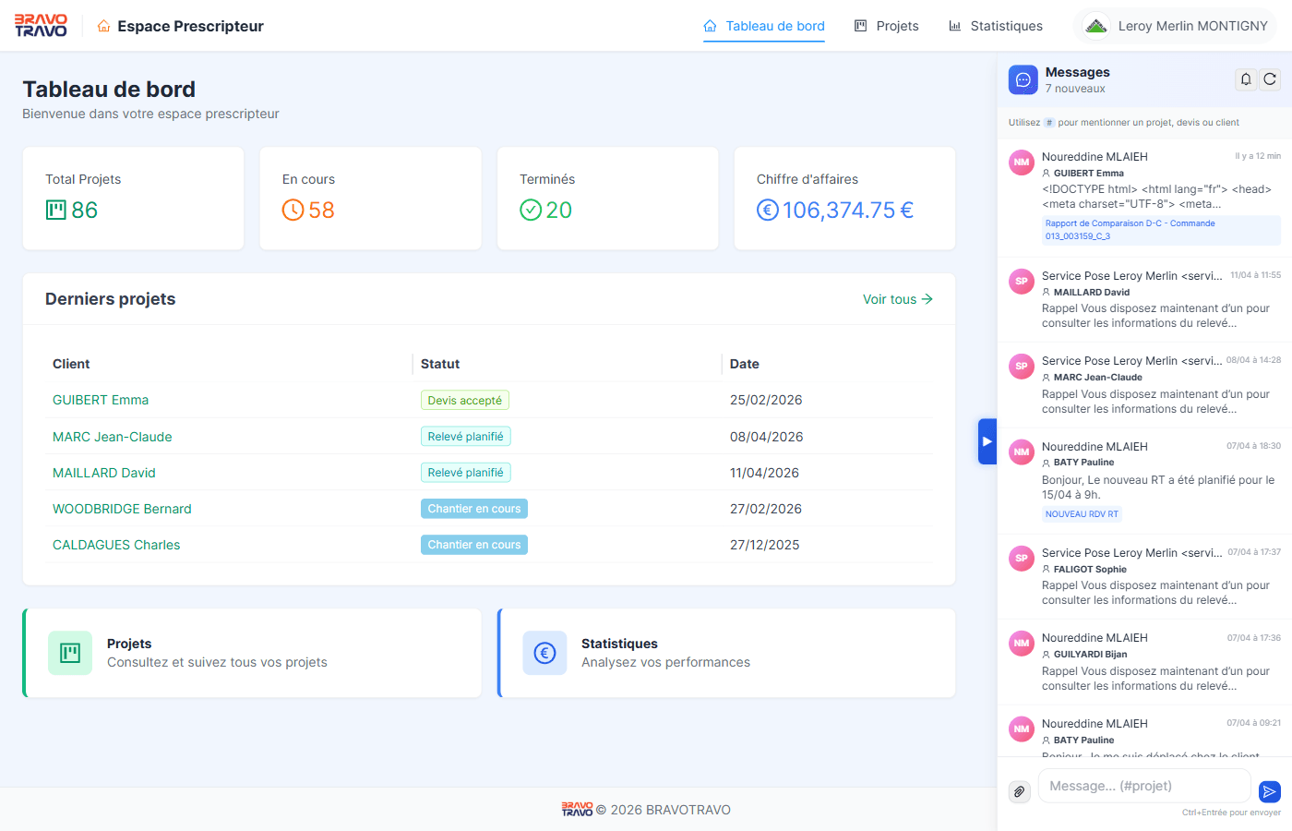Collapse the Messages panel with blue arrow
Viewport: 1292px width, 831px height.
point(987,441)
